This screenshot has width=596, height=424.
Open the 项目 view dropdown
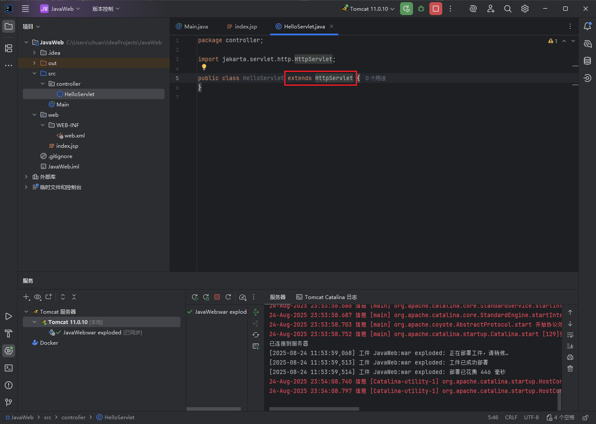31,26
